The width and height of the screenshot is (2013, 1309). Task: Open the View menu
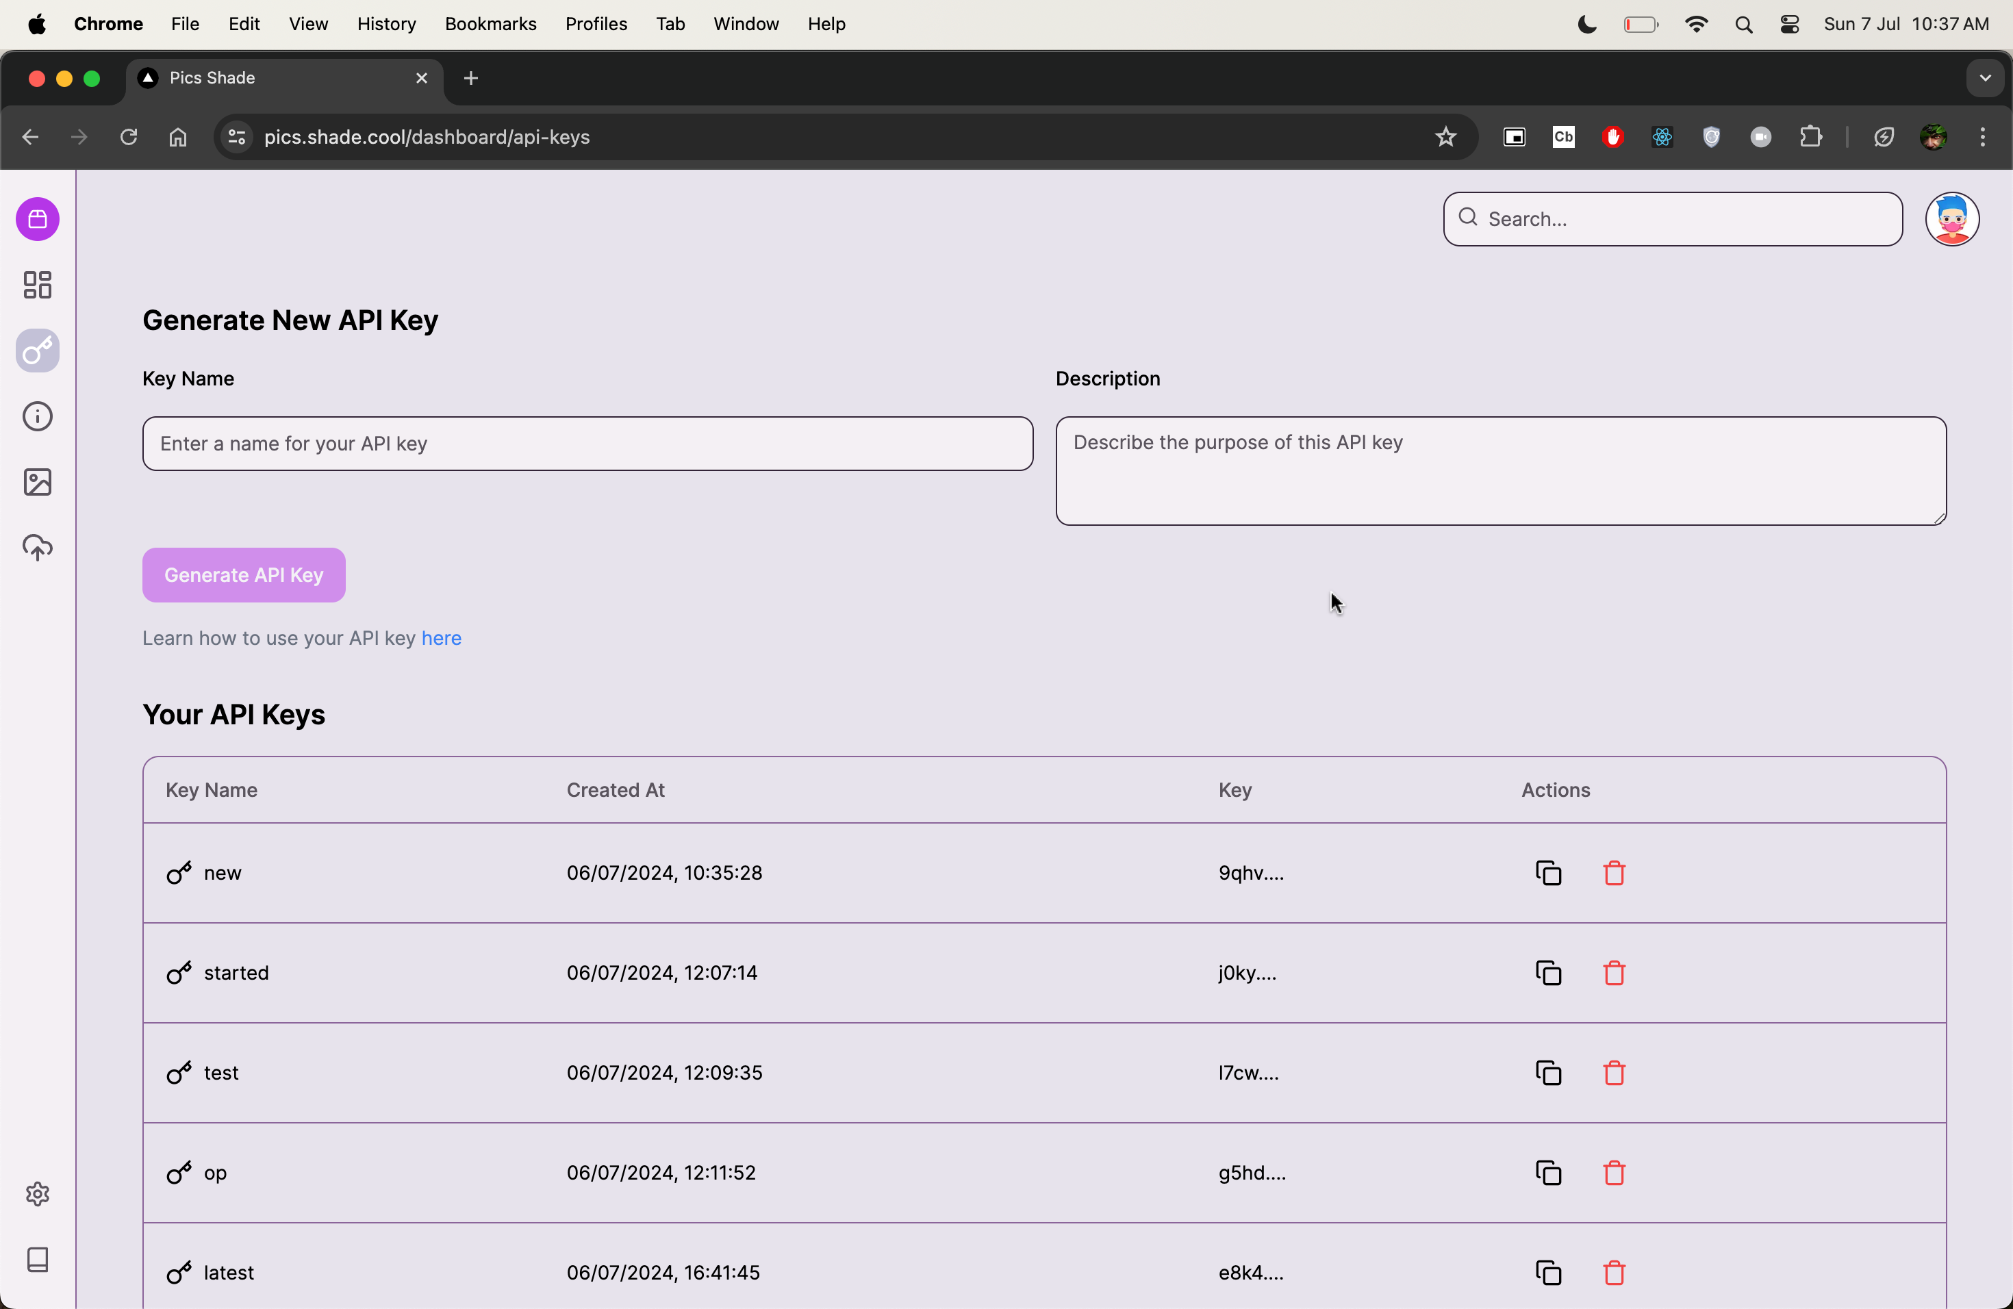coord(309,25)
